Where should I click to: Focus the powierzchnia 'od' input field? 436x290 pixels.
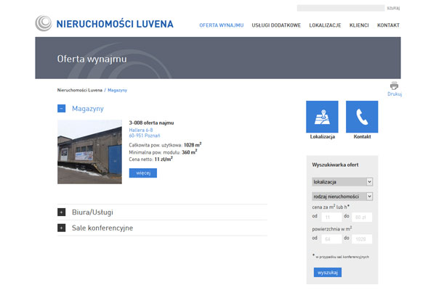(331, 239)
